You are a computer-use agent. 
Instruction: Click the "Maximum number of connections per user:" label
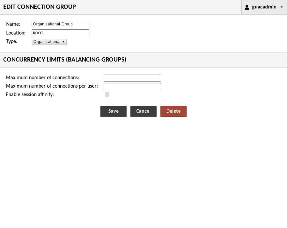(x=52, y=86)
